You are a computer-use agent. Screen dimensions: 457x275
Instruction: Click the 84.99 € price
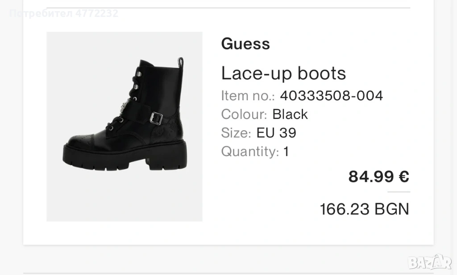pos(378,177)
